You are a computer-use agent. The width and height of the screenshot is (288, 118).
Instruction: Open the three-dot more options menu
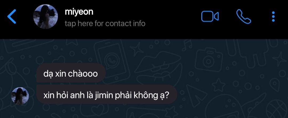click(x=273, y=16)
